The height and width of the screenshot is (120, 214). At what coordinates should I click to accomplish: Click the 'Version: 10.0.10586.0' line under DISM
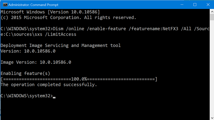point(28,51)
